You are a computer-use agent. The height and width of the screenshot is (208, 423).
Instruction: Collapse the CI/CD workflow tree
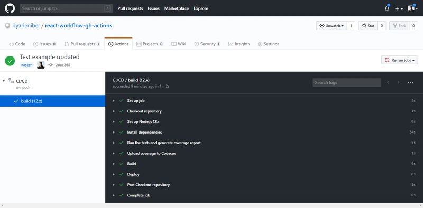(4, 81)
